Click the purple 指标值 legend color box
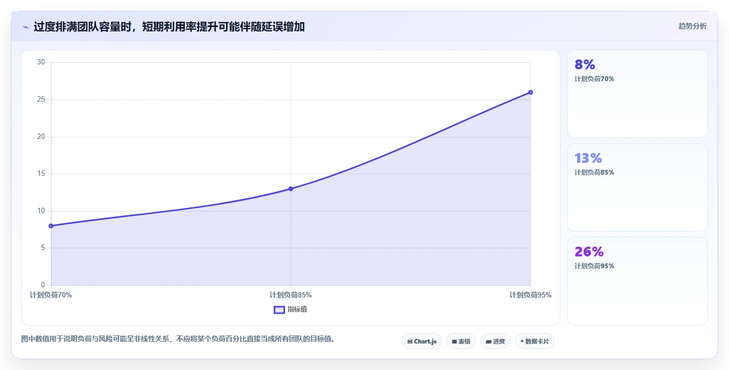 (x=279, y=310)
